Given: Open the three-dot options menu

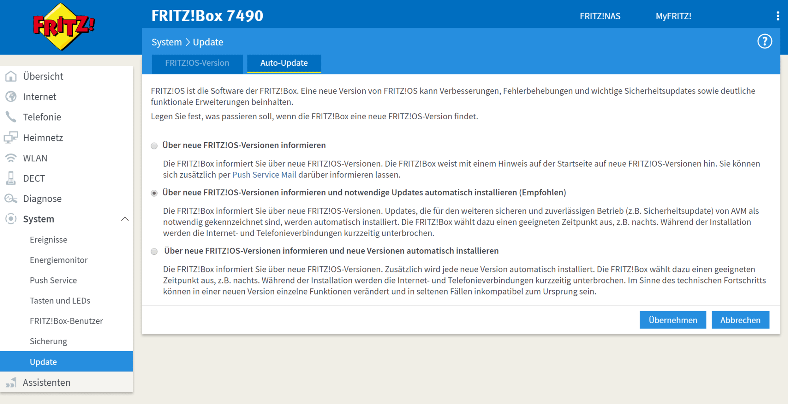Looking at the screenshot, I should (777, 16).
